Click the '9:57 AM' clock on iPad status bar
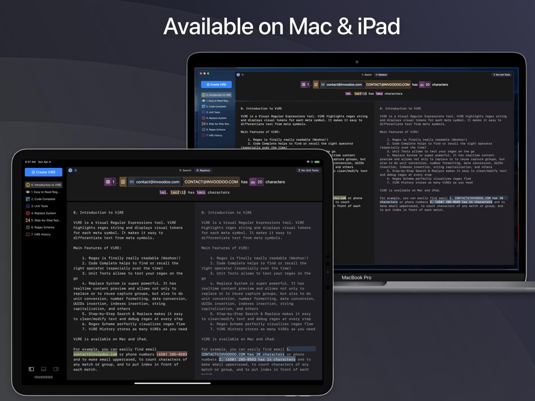535x401 pixels. click(x=30, y=162)
